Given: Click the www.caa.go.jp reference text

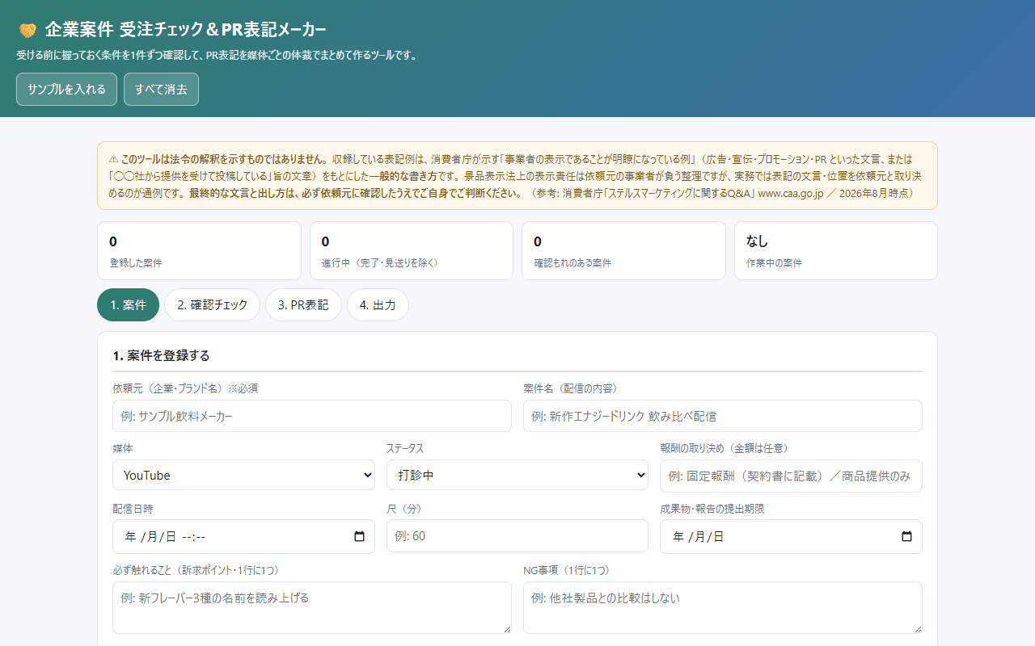Looking at the screenshot, I should coord(792,193).
